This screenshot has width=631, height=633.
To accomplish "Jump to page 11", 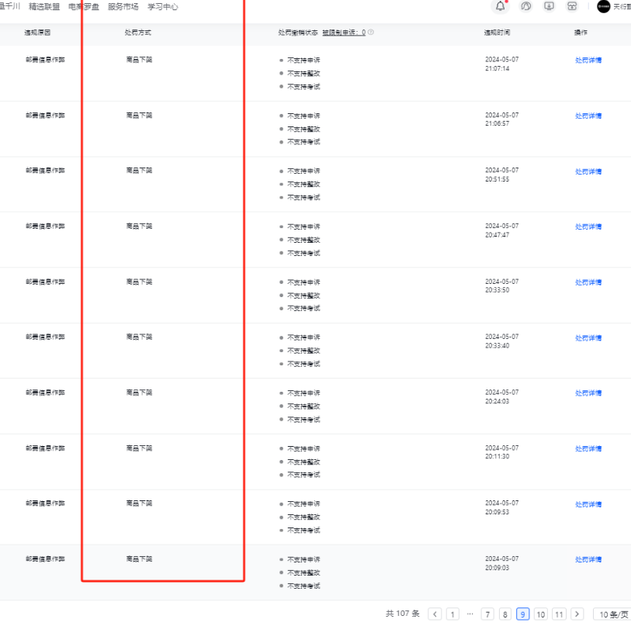I will coord(559,614).
